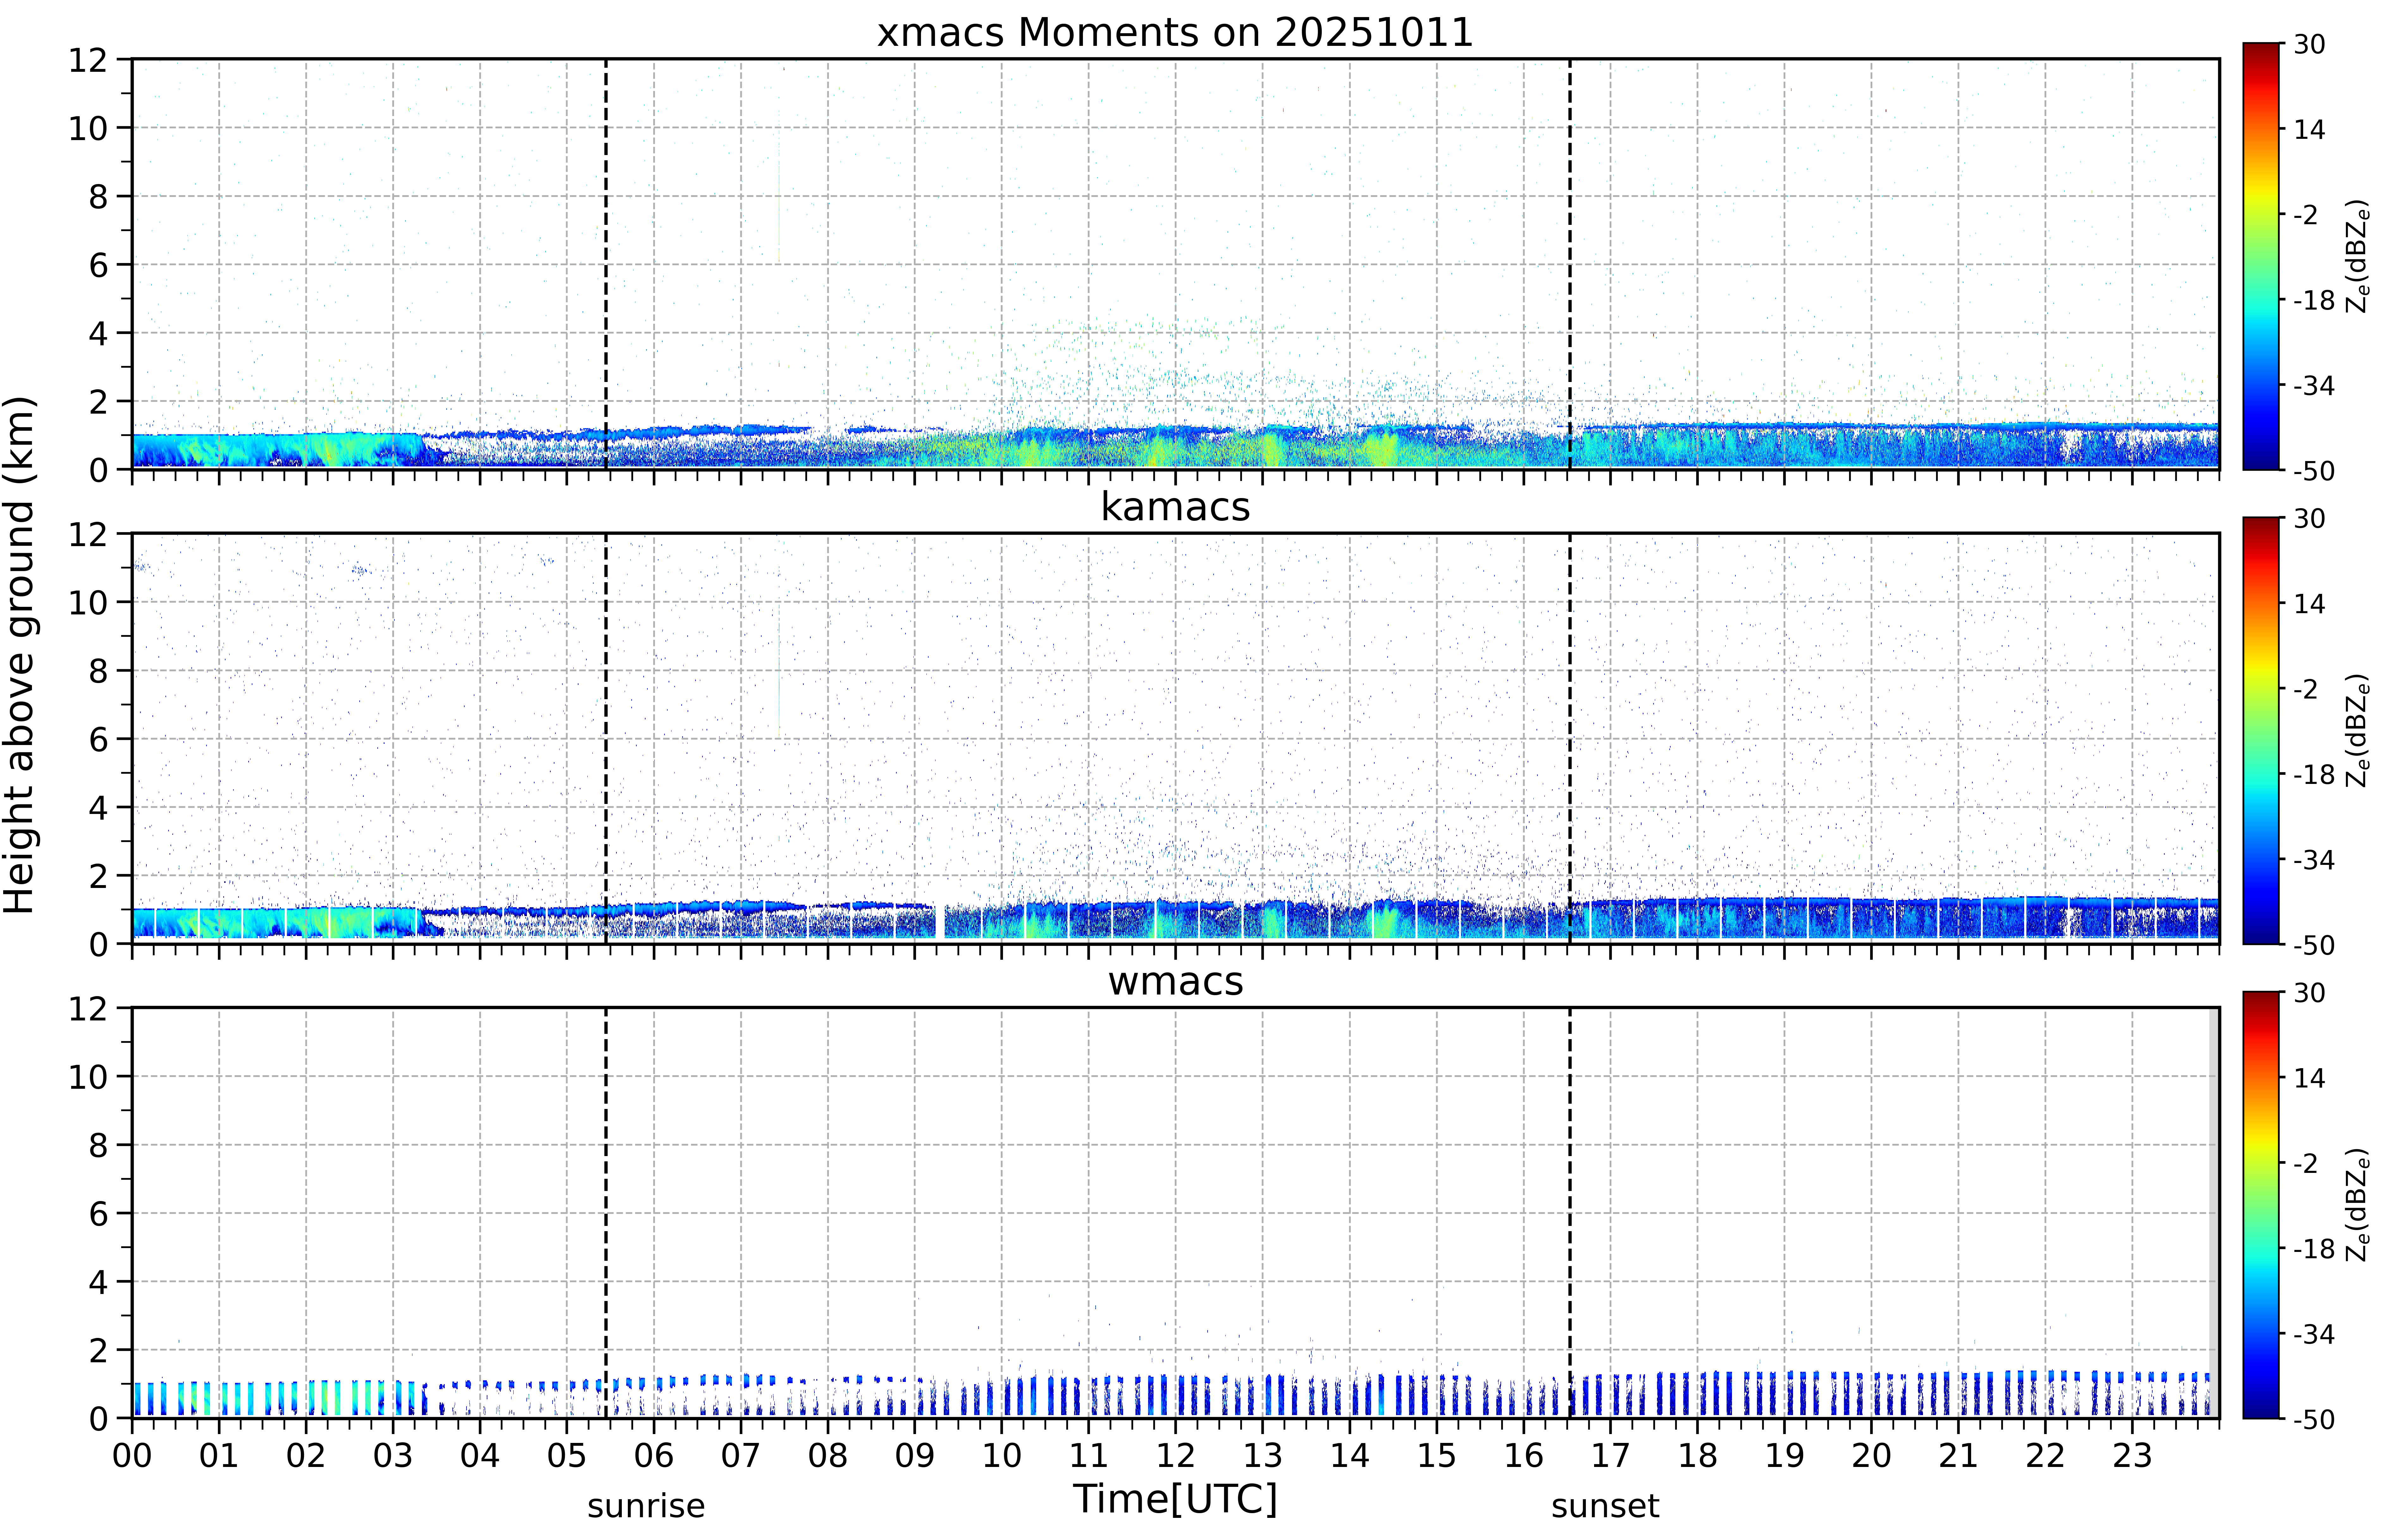Click the sunset dashed line in wmacs panel

(x=1570, y=1213)
